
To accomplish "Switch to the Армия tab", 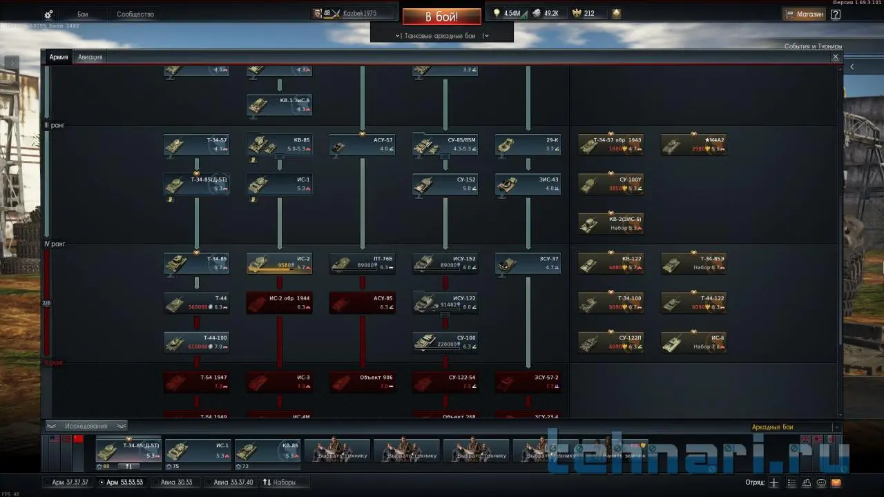I will [59, 57].
